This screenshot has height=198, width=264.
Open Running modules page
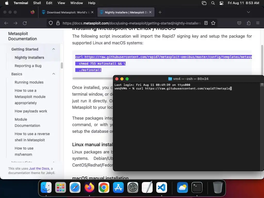[29, 82]
